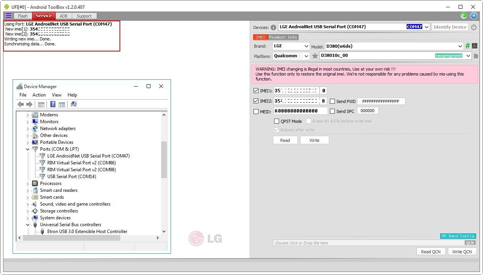
Task: Collapse the Ports (COM & LPT) node
Action: point(27,149)
